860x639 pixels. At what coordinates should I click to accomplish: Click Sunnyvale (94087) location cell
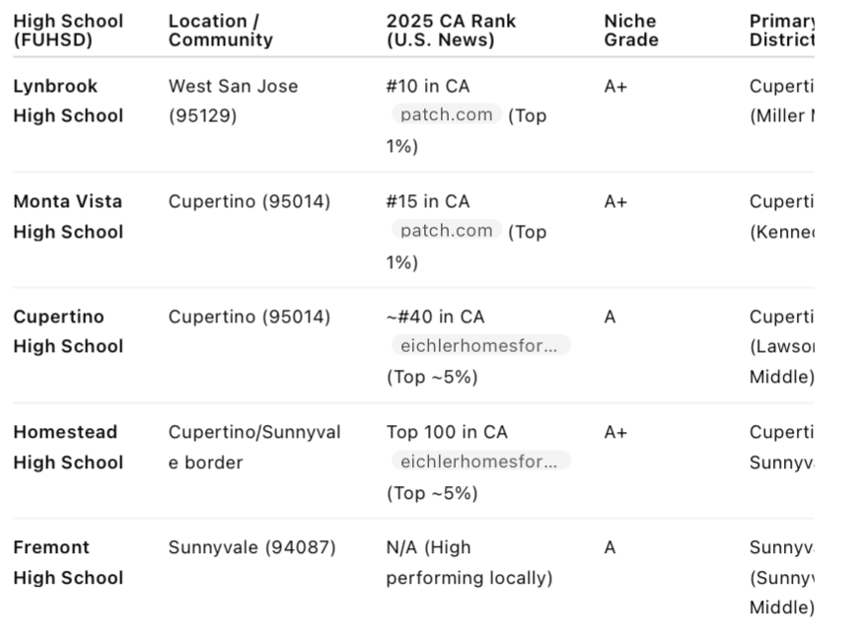(251, 547)
